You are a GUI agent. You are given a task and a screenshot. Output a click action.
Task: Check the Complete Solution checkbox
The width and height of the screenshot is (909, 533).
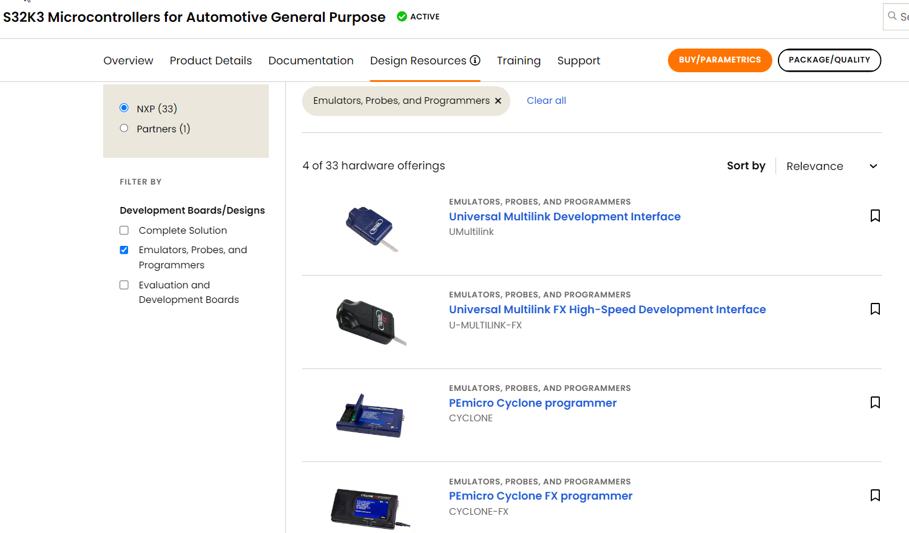(124, 231)
